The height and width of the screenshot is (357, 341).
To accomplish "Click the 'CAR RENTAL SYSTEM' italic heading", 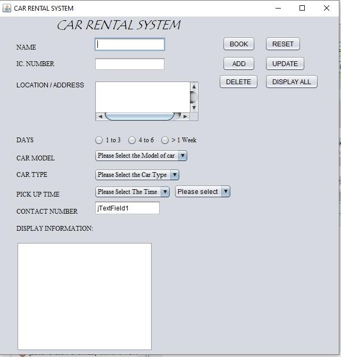I will (x=119, y=25).
